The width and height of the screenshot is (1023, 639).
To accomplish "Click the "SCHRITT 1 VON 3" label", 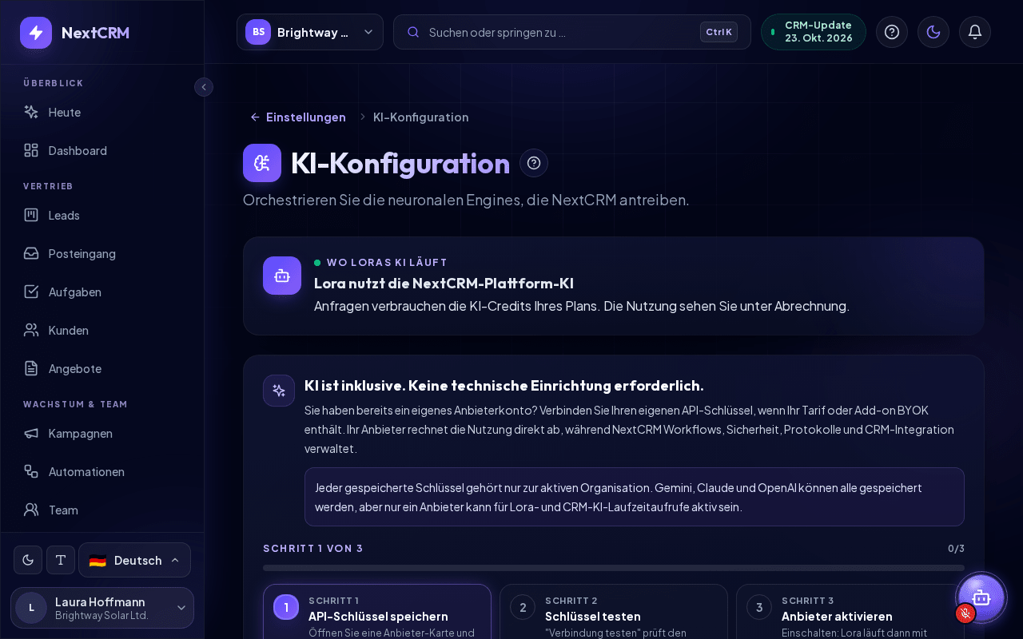I will point(313,548).
